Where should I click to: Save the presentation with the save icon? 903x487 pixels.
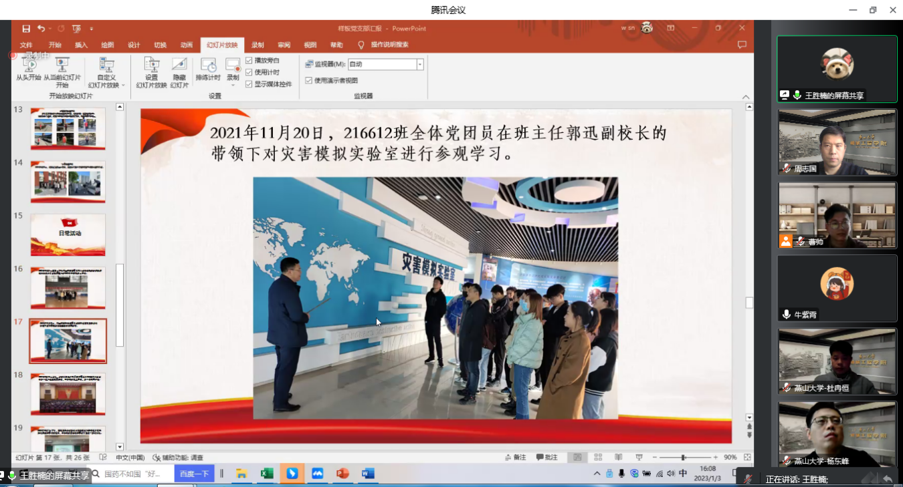click(26, 29)
